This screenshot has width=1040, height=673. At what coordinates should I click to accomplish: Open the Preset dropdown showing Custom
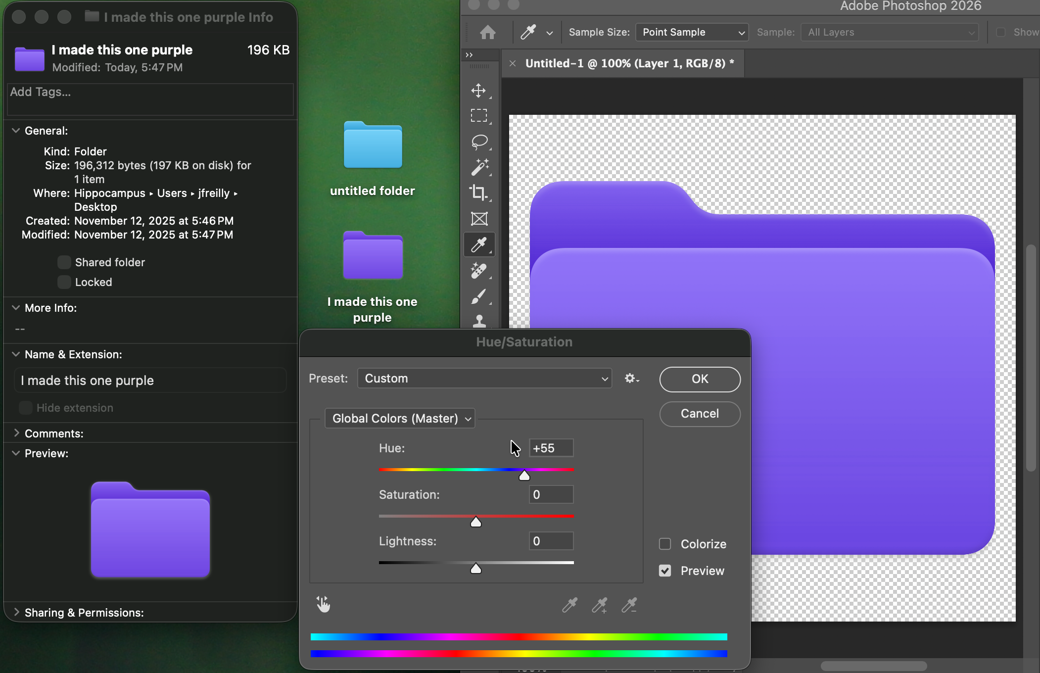(484, 379)
